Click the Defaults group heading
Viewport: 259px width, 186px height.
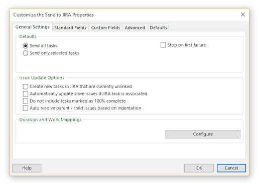[28, 36]
